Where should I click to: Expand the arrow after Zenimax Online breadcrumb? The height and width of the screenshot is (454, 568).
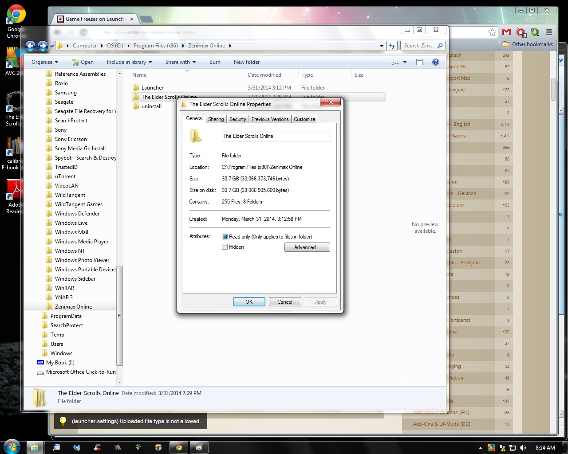(x=230, y=46)
